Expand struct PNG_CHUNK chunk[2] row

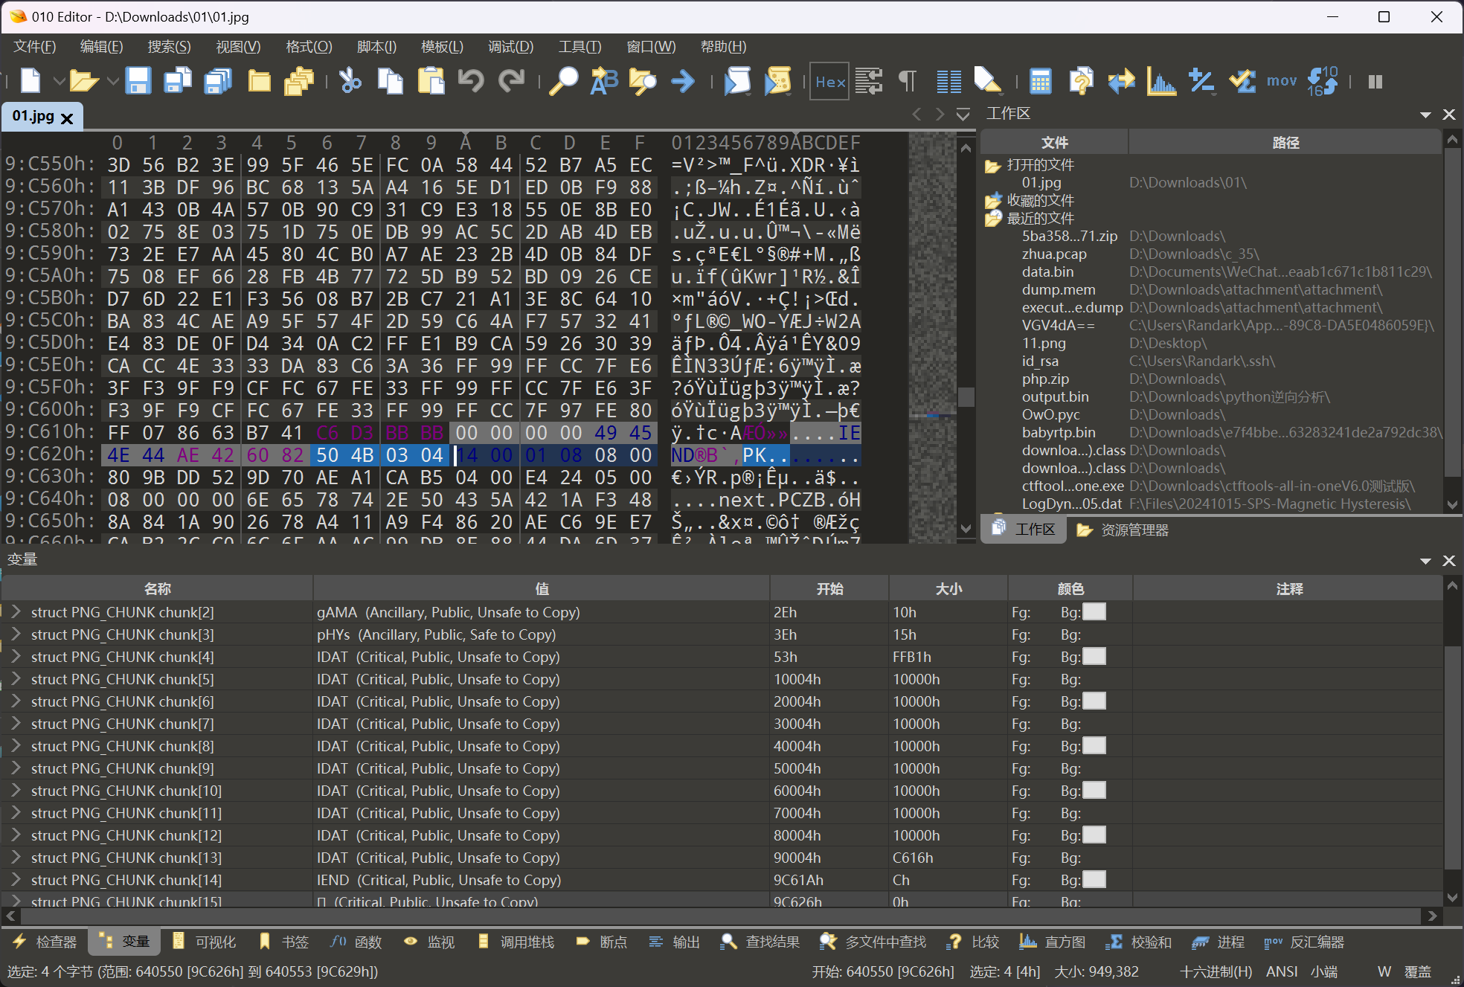point(16,611)
